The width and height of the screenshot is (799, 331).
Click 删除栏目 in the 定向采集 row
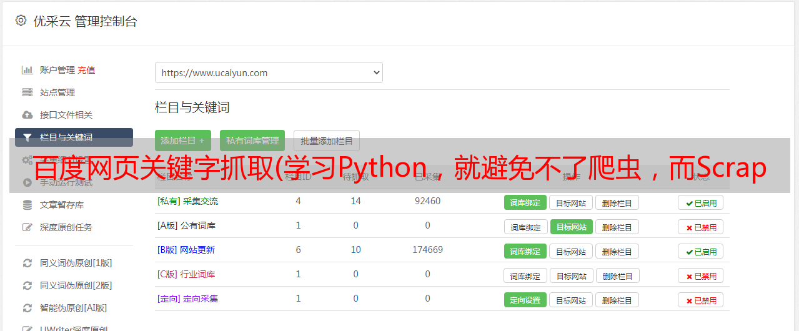617,300
